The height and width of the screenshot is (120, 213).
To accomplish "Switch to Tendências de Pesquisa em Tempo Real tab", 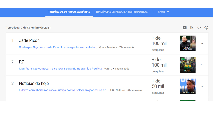I will [x=121, y=12].
